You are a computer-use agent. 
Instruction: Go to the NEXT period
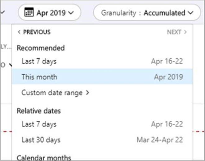174,32
